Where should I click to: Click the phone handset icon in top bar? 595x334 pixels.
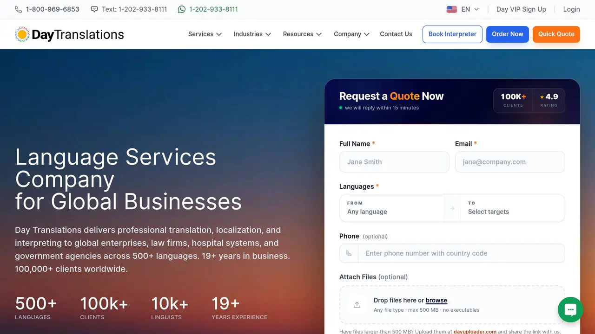point(19,9)
